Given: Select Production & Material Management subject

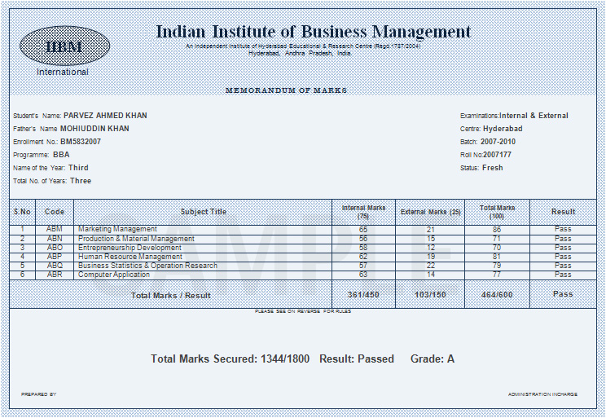Looking at the screenshot, I should coord(136,239).
